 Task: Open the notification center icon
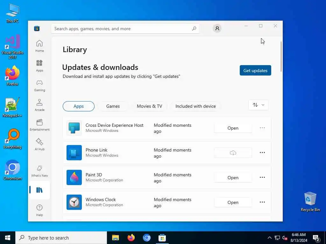click(x=316, y=238)
